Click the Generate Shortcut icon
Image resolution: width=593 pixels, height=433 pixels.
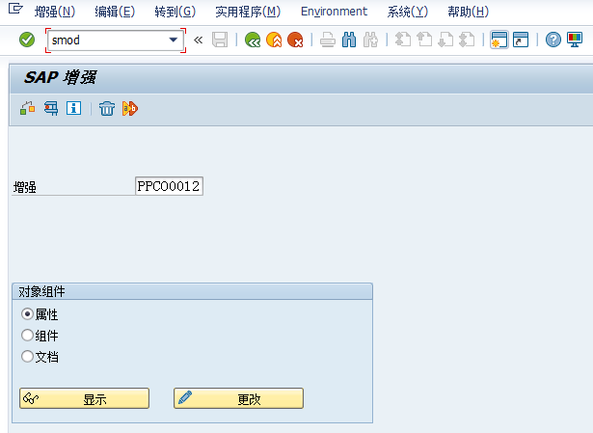tap(521, 40)
